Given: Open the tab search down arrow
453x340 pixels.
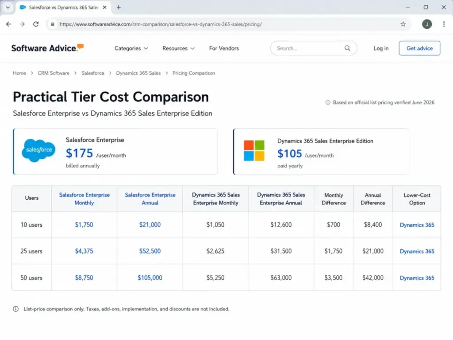Looking at the screenshot, I should [x=8, y=7].
